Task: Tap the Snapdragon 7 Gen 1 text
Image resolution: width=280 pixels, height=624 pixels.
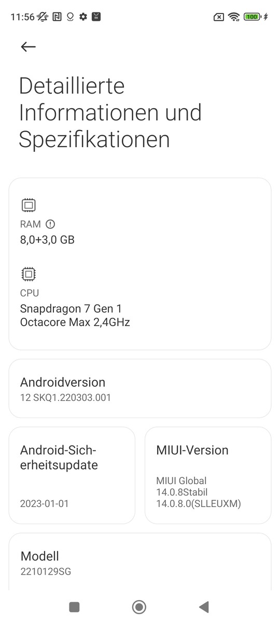Action: [71, 308]
